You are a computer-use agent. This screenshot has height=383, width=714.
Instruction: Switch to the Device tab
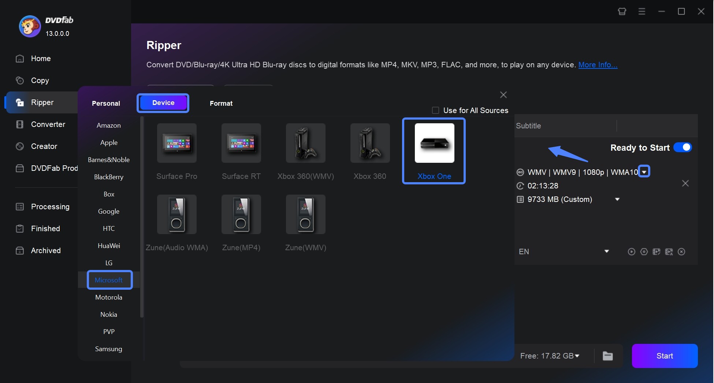[x=163, y=103]
